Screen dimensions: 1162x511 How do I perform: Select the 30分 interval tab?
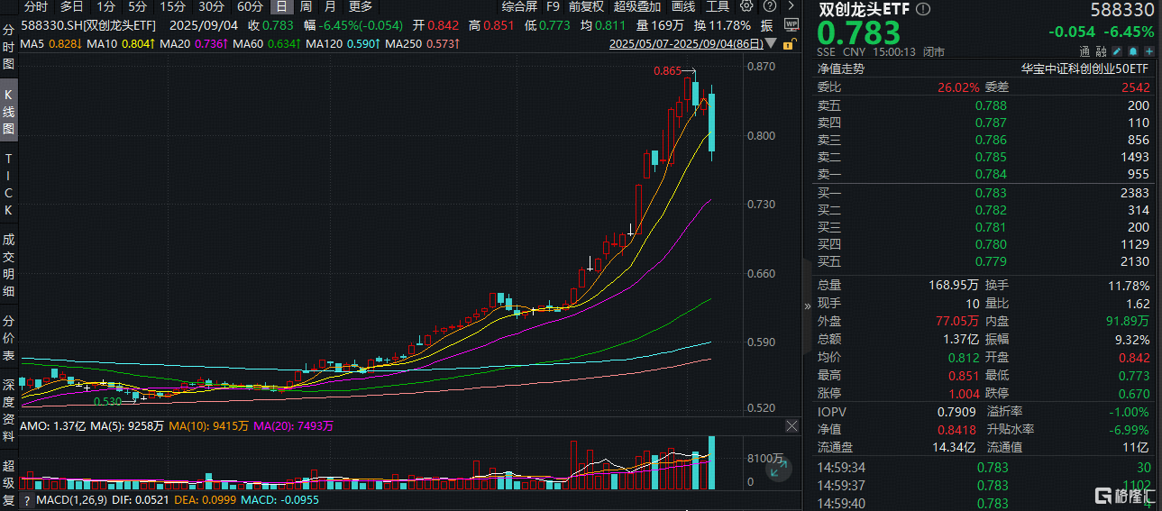[x=211, y=6]
